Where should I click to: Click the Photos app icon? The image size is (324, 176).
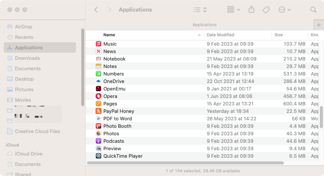pos(99,133)
